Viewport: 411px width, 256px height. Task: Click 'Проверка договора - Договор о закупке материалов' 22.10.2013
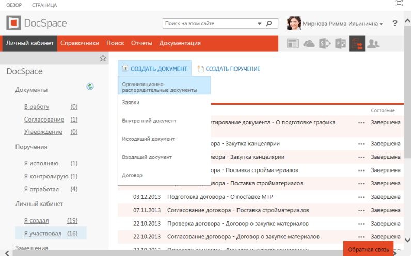pyautogui.click(x=238, y=224)
